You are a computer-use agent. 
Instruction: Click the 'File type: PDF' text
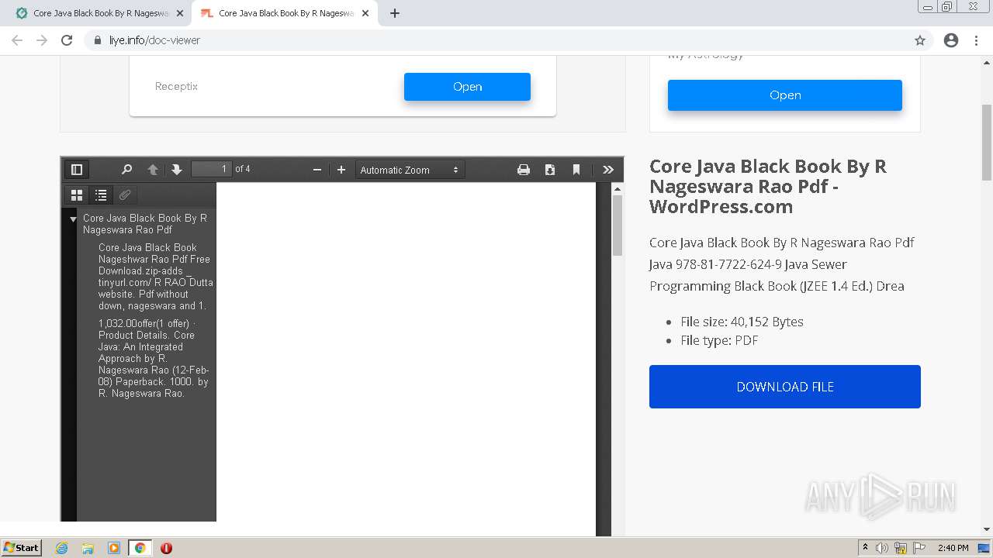(x=719, y=340)
